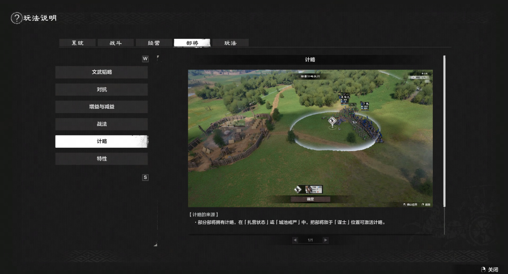Select the 文武韬略 entry

tap(102, 72)
